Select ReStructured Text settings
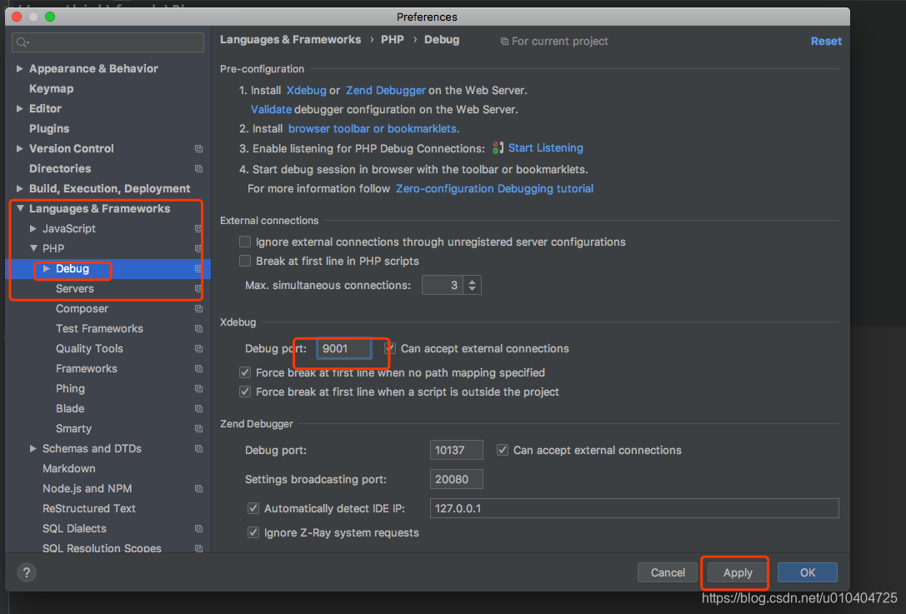The image size is (906, 614). [x=89, y=509]
